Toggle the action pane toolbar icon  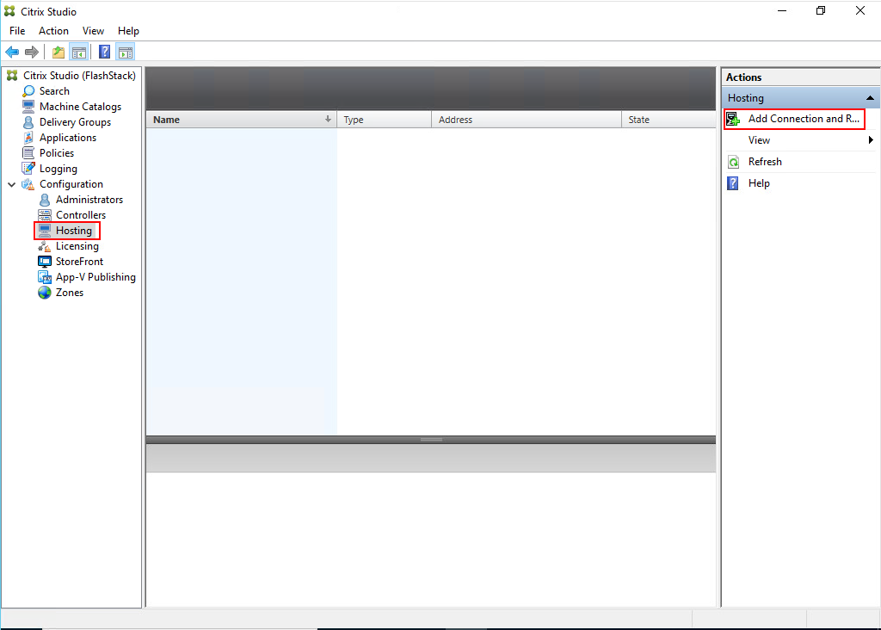(x=126, y=51)
